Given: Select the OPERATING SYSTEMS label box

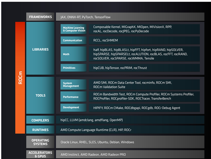Looking at the screenshot, I should pyautogui.click(x=40, y=142).
